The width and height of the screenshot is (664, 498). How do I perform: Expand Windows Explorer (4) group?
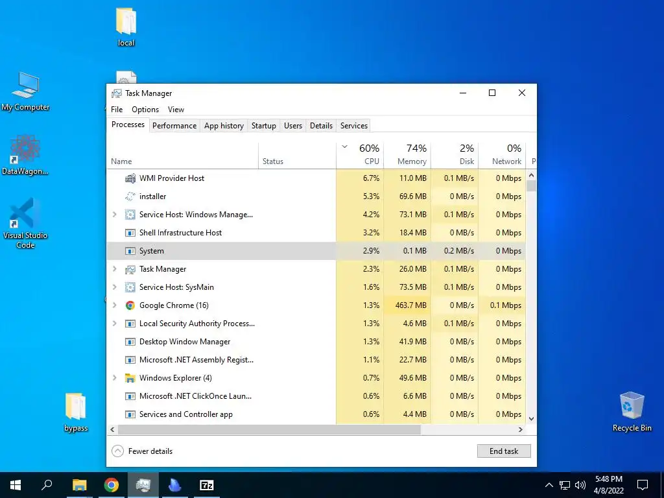[114, 378]
